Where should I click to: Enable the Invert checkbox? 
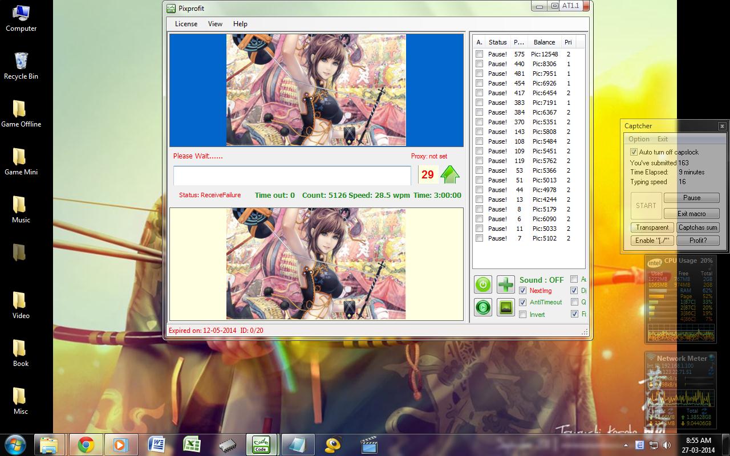(x=523, y=315)
